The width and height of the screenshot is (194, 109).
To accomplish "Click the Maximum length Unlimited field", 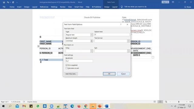I will coord(78,41).
